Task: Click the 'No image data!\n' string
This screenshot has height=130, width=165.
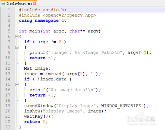Action: click(x=72, y=90)
